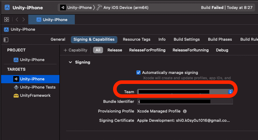Viewport: 258px width, 140px height.
Task: Click the Unity scheme icon in toolbar
Action: pos(63,7)
